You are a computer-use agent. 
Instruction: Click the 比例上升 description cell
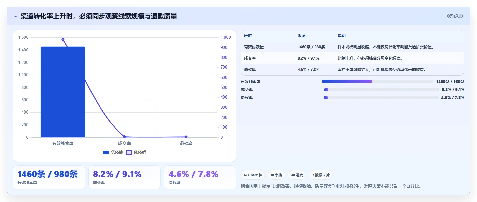[x=370, y=58]
